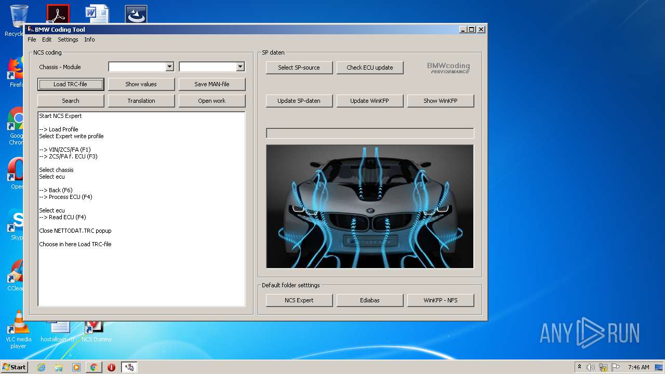
Task: Click inside the NCS instructions text area
Action: click(141, 209)
